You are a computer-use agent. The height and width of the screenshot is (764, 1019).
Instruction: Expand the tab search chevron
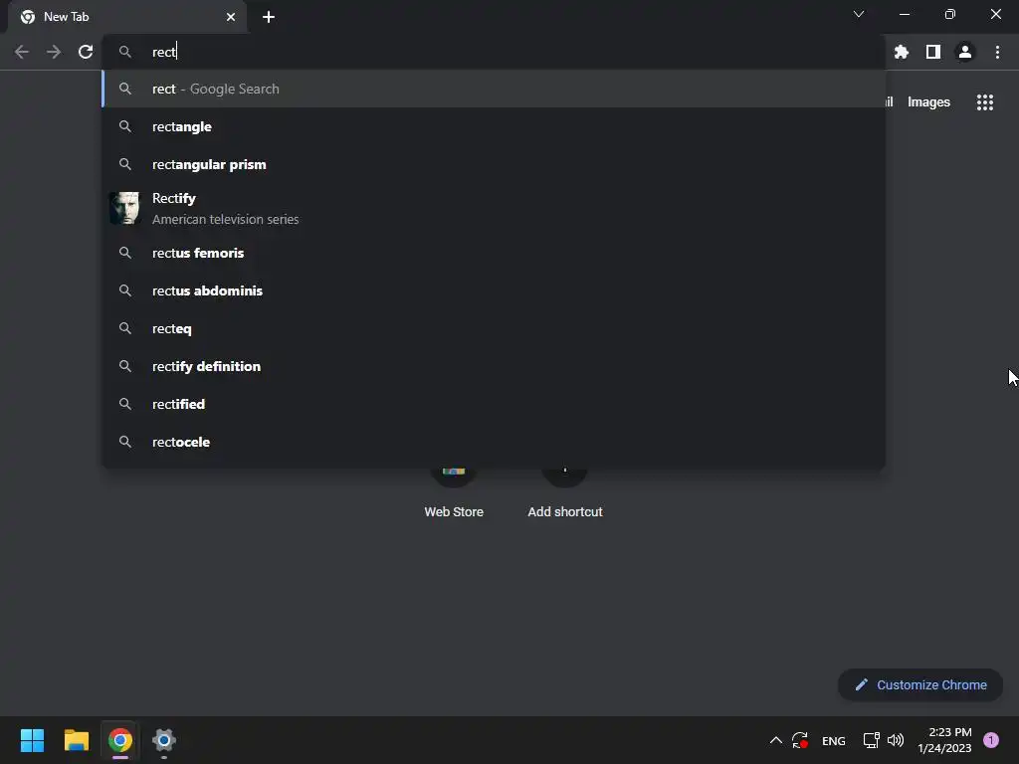point(859,14)
